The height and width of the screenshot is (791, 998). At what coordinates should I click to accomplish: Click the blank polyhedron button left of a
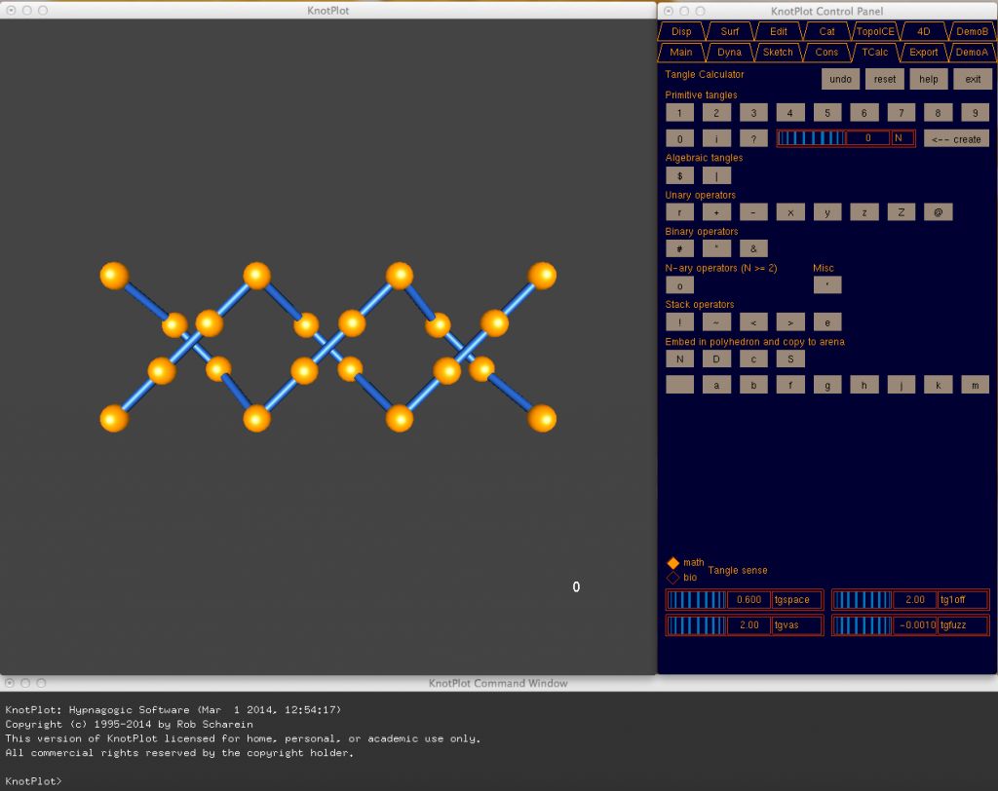click(679, 385)
